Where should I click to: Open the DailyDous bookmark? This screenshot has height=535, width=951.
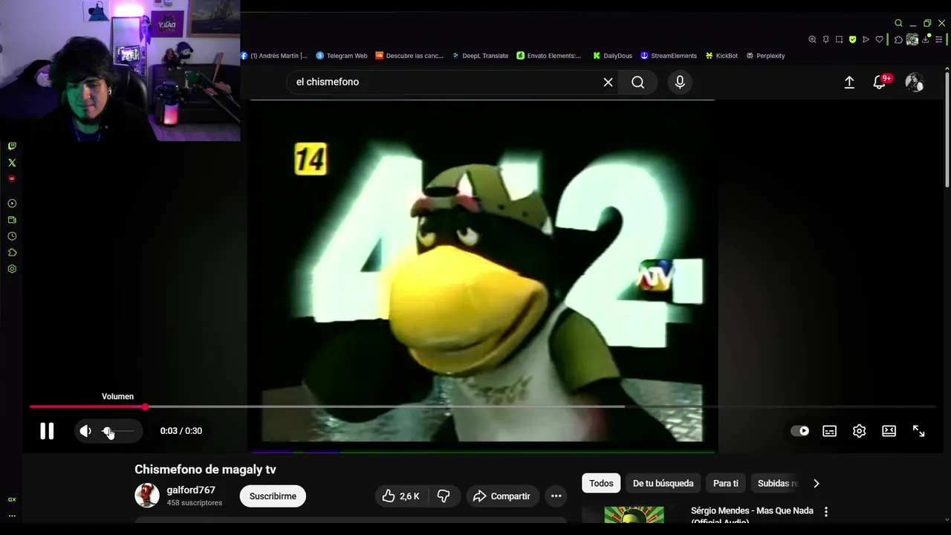click(x=612, y=56)
